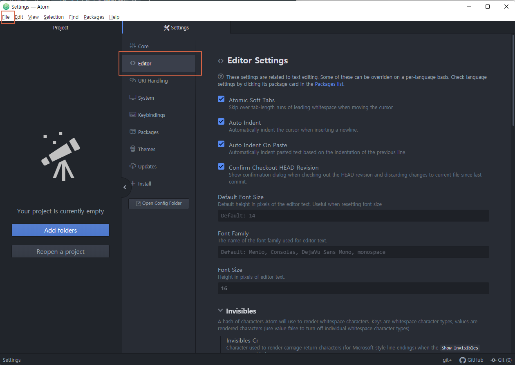Open the Help menu
Image resolution: width=515 pixels, height=365 pixels.
click(114, 17)
